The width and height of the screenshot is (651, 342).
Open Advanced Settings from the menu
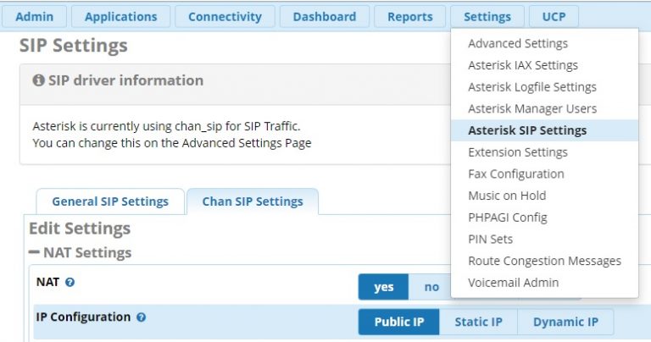(x=517, y=43)
